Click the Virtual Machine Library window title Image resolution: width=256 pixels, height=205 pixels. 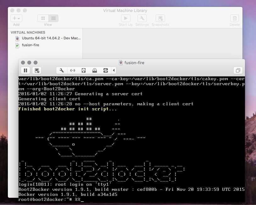pyautogui.click(x=125, y=11)
